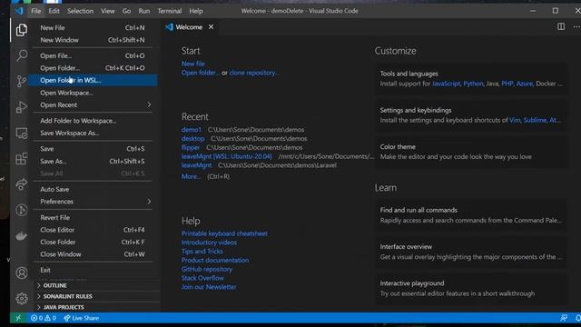Choose Close Window menu entry
The height and width of the screenshot is (327, 581).
coord(93,254)
